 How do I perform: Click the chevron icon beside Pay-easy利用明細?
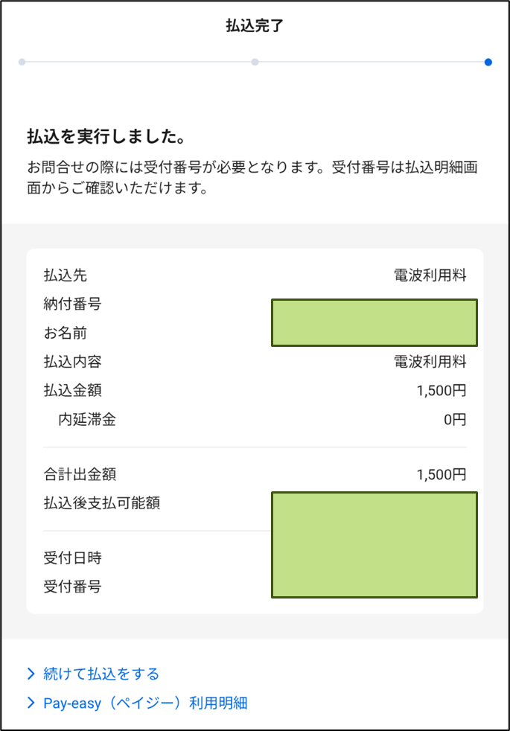[x=31, y=703]
